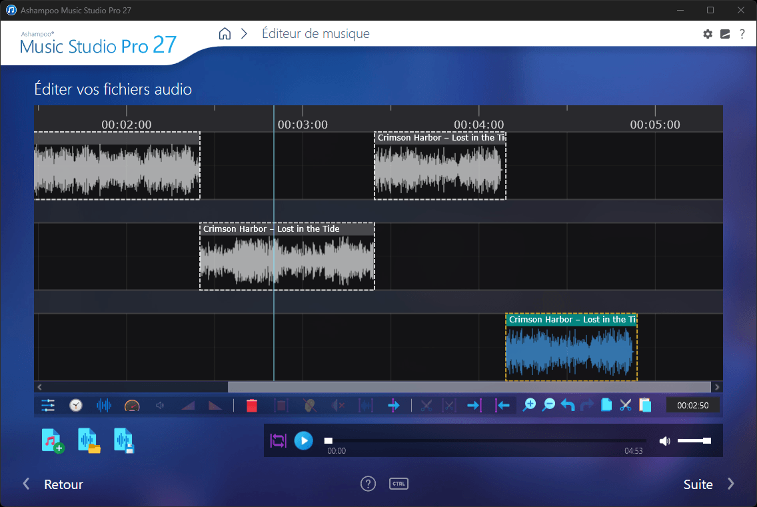Viewport: 757px width, 507px height.
Task: Select the second-track Lost in the Tide clip
Action: tap(287, 256)
